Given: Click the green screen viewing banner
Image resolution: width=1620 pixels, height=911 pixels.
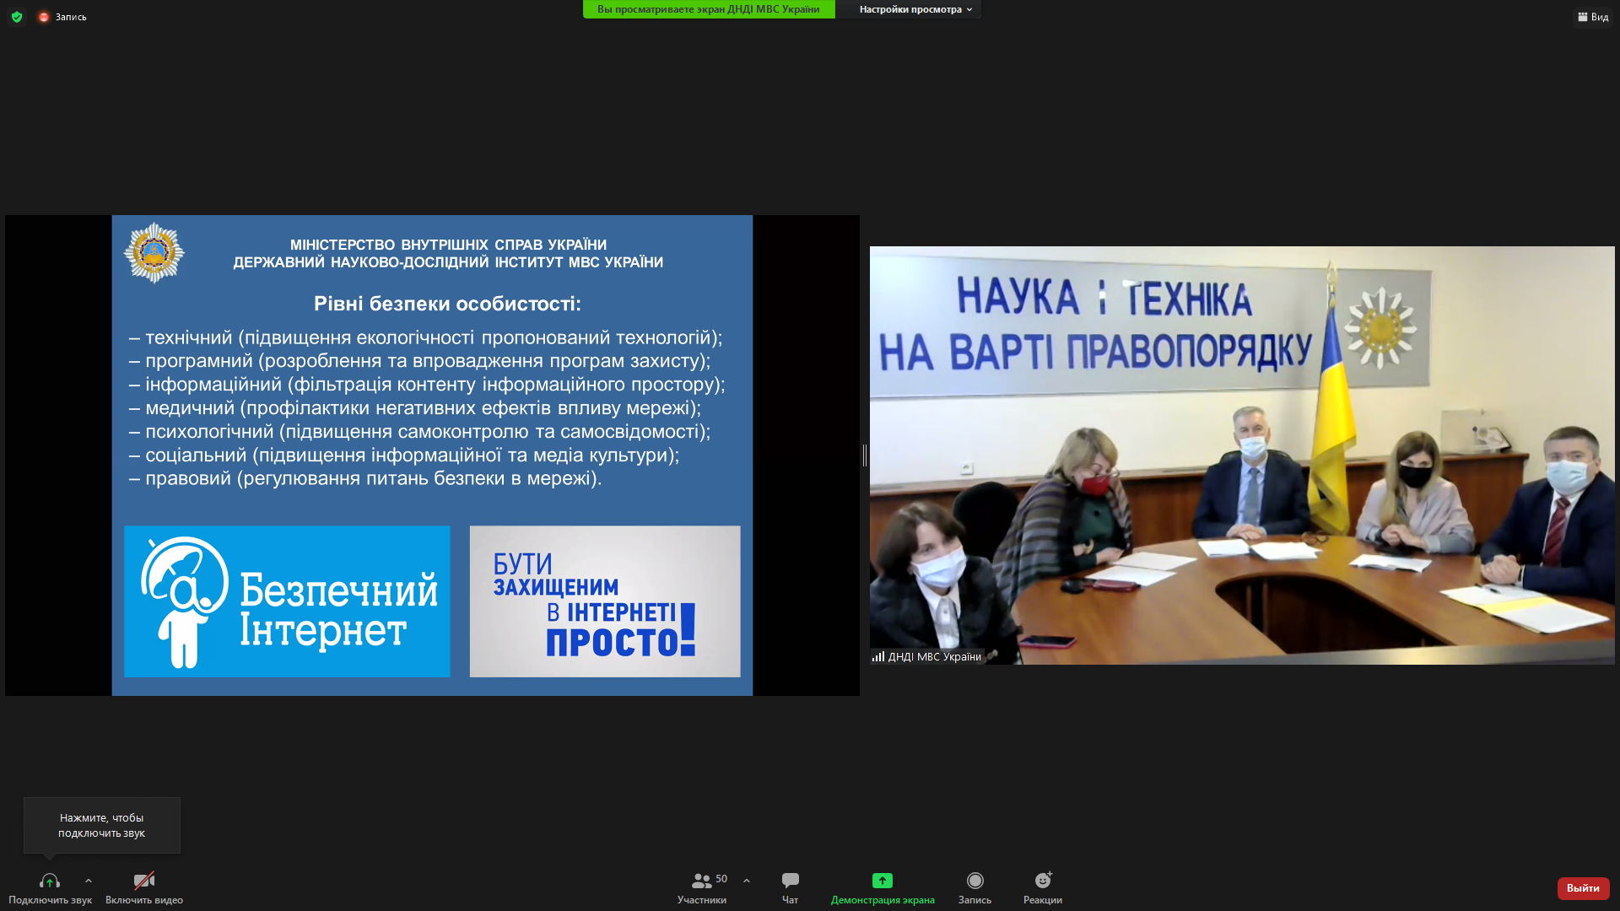Looking at the screenshot, I should click(x=708, y=9).
